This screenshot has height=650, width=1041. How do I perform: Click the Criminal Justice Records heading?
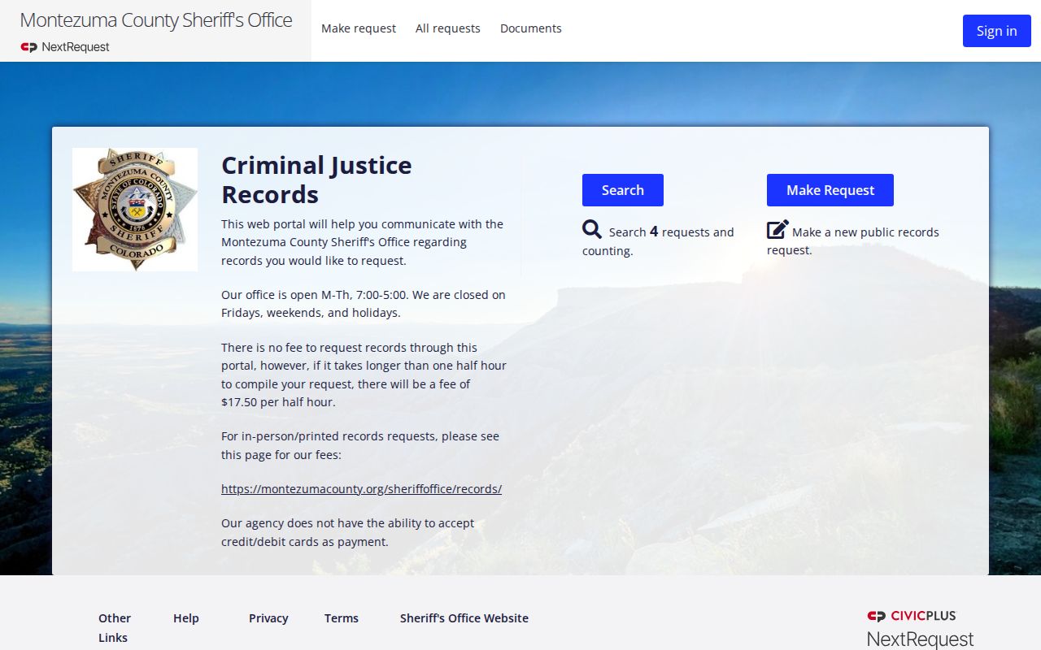(317, 180)
